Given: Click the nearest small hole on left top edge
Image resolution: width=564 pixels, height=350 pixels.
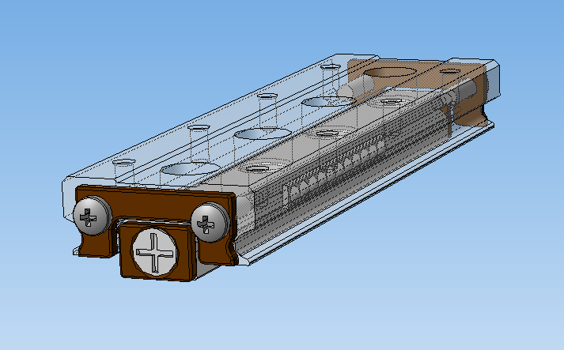Looking at the screenshot, I should [x=123, y=163].
